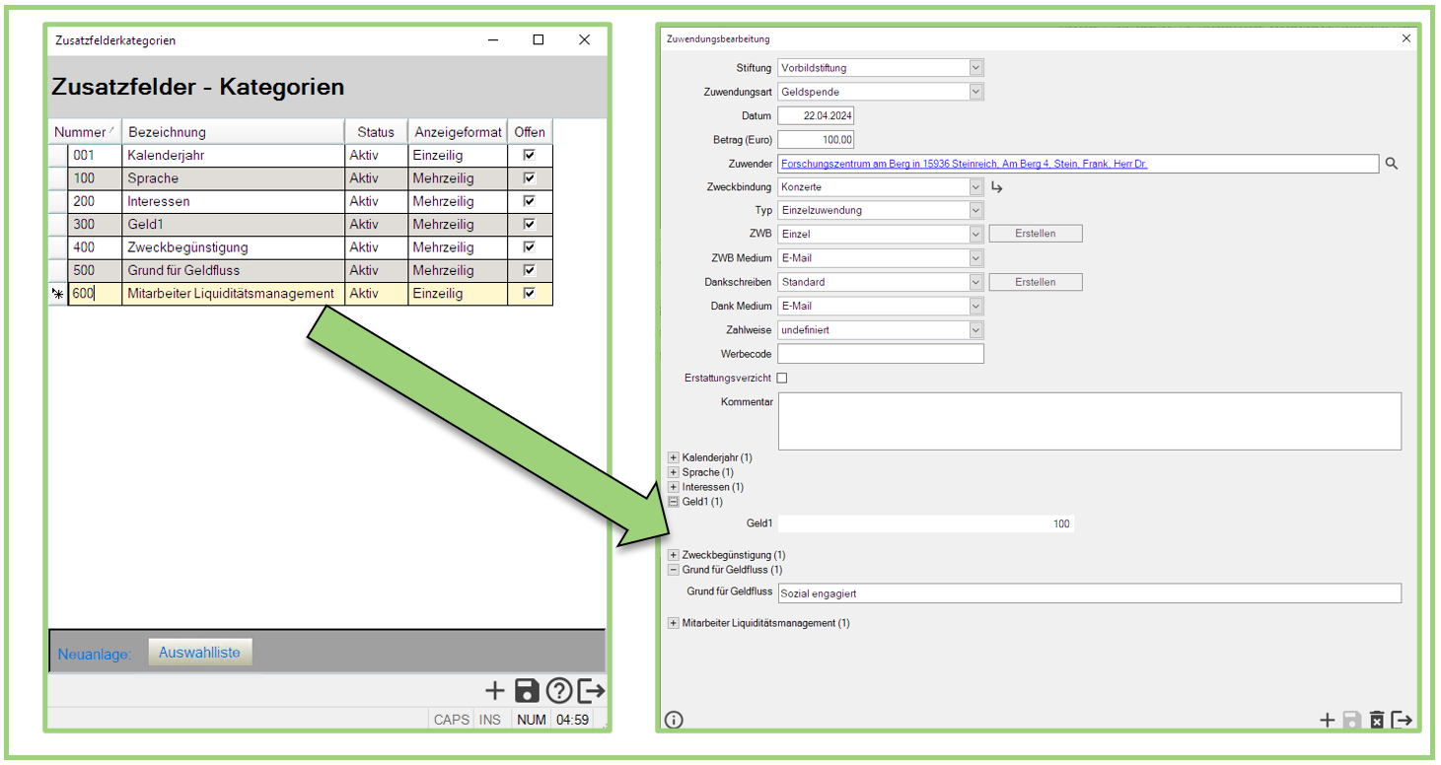Image resolution: width=1441 pixels, height=765 pixels.
Task: Click the plus icon in Zusatzfelderkategorien window
Action: coord(495,691)
